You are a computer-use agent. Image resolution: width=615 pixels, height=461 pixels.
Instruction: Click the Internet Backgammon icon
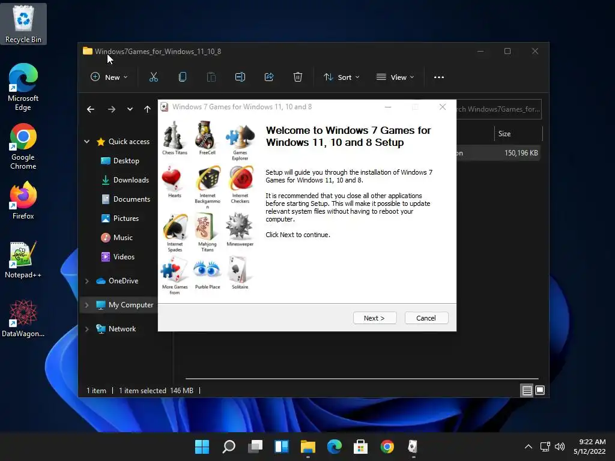(208, 179)
